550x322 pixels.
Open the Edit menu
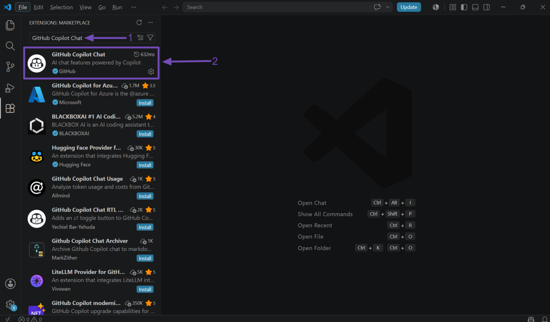[38, 7]
